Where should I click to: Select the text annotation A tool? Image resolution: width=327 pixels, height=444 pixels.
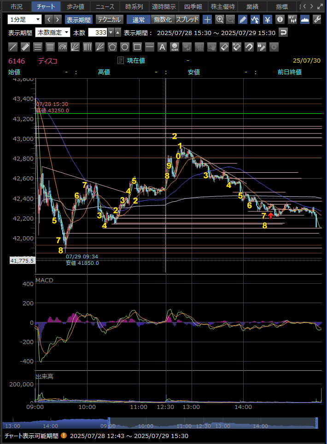point(162,47)
